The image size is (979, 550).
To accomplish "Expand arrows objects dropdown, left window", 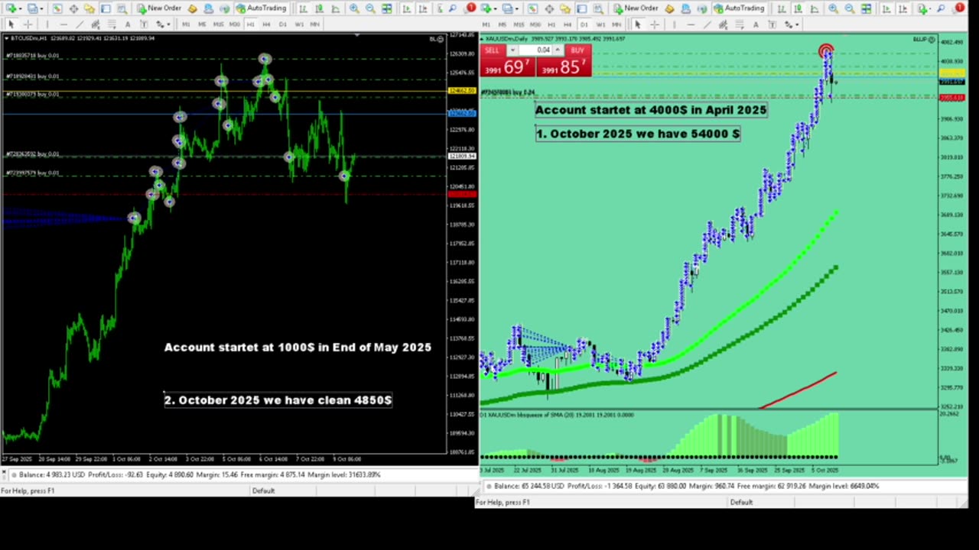I will 168,24.
